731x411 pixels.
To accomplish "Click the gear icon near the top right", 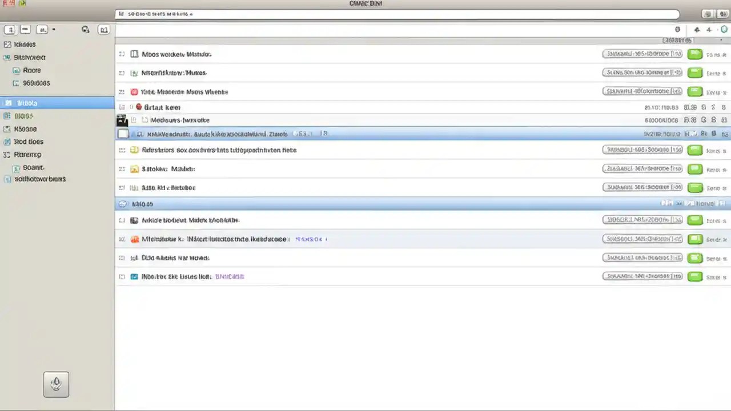I will [677, 29].
